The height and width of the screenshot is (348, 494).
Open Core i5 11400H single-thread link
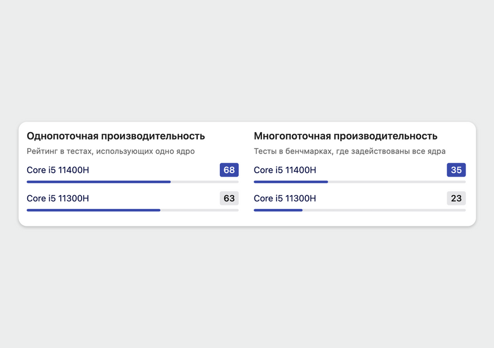point(58,170)
